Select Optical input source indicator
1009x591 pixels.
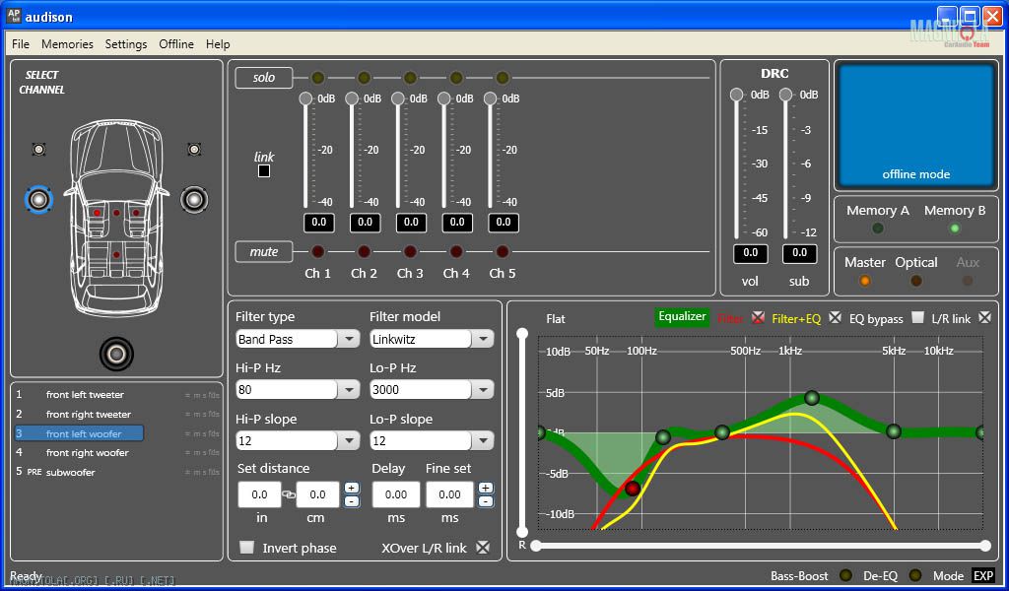pos(916,281)
